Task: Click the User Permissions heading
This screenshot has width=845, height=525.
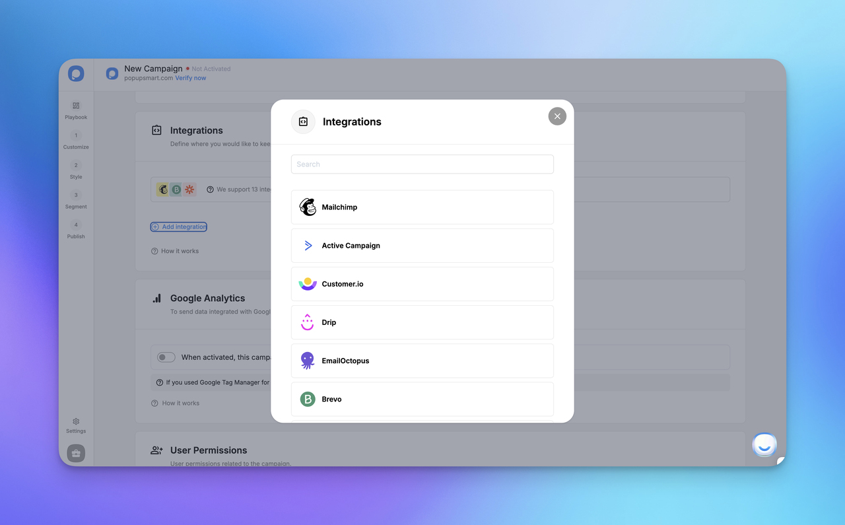Action: tap(209, 450)
